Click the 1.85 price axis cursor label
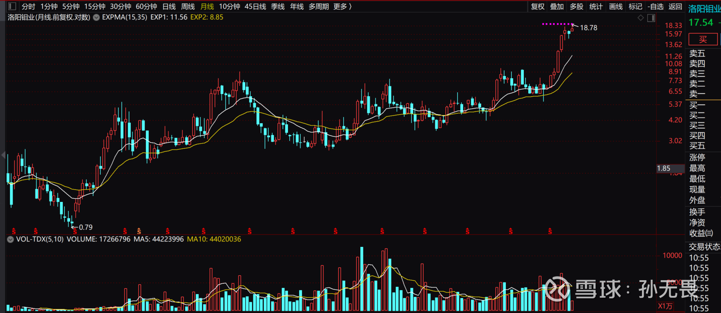Image resolution: width=721 pixels, height=313 pixels. 670,169
